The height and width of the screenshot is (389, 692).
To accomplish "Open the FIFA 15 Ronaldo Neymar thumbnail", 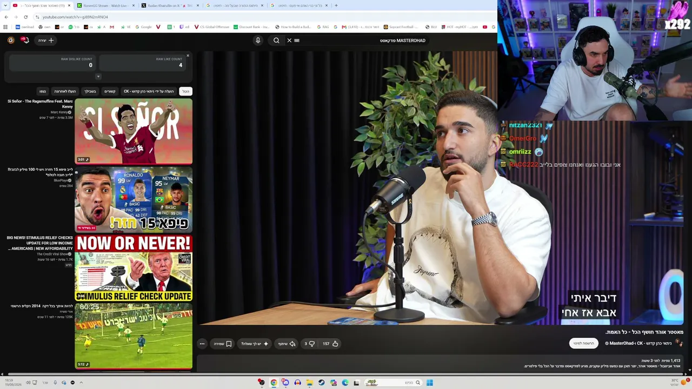I will pos(134,199).
